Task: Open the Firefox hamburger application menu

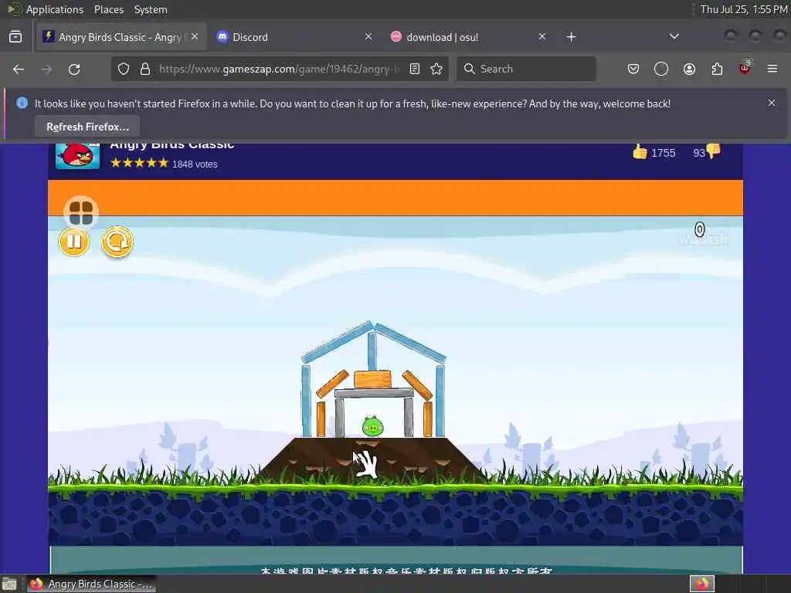Action: click(772, 69)
